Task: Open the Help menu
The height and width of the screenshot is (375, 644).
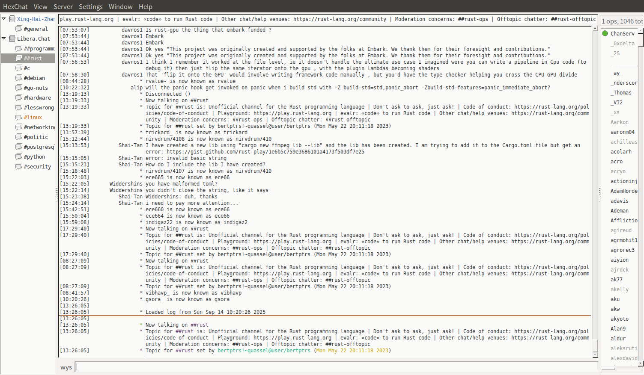Action: (x=145, y=6)
